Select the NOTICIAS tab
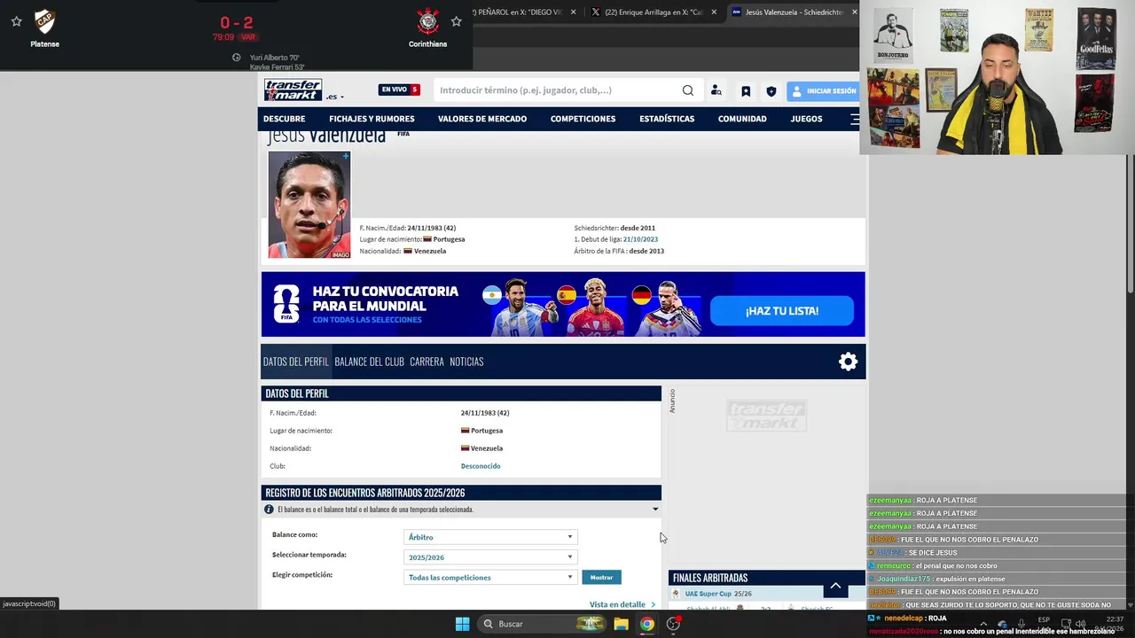 466,362
